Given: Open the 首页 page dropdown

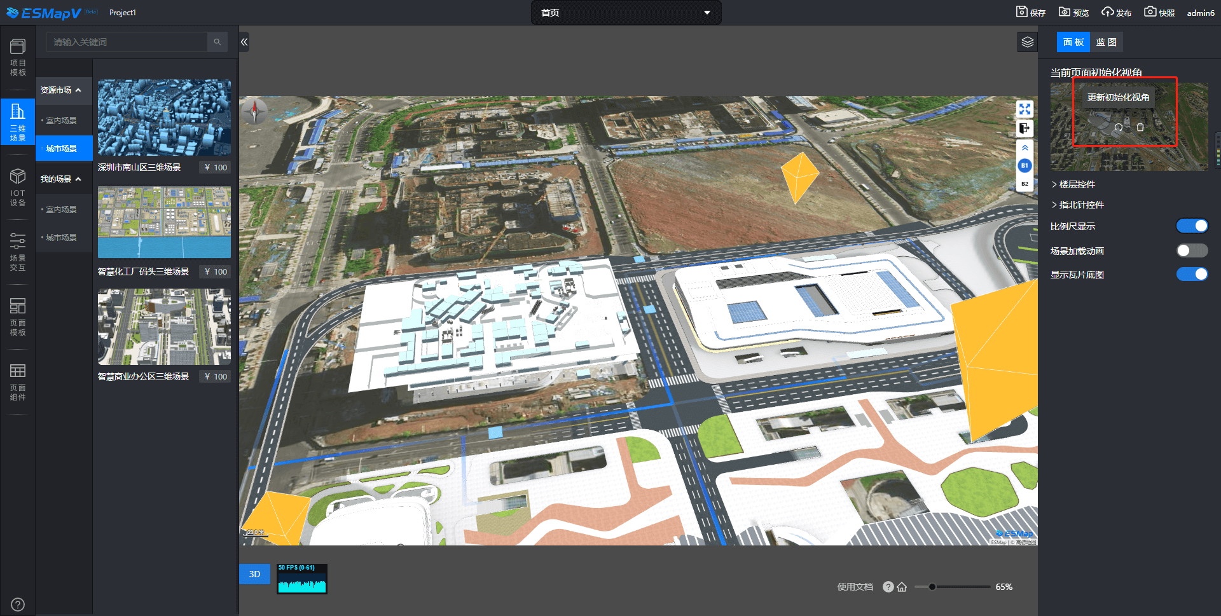Looking at the screenshot, I should pos(626,13).
